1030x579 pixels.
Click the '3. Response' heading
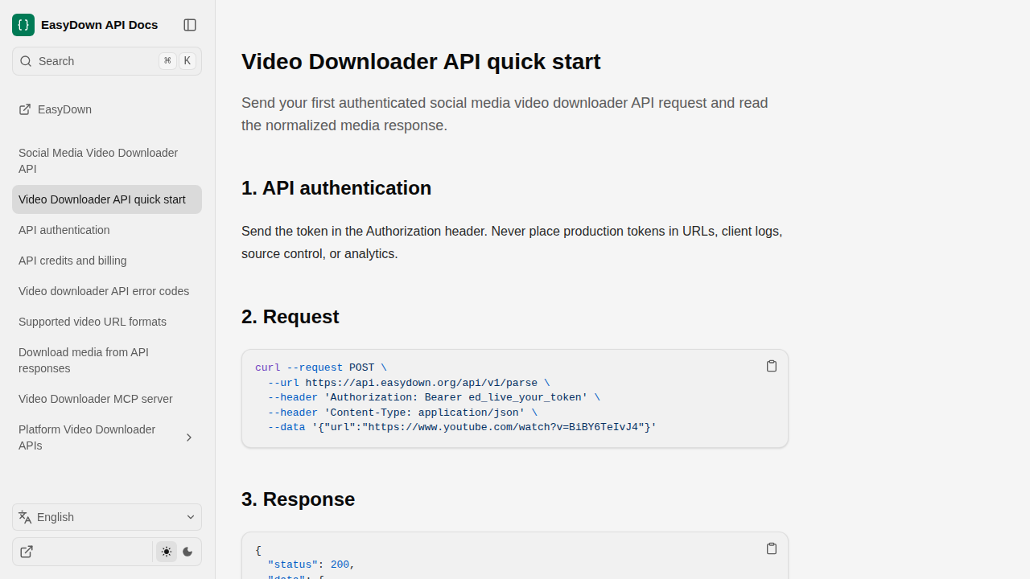pyautogui.click(x=299, y=499)
